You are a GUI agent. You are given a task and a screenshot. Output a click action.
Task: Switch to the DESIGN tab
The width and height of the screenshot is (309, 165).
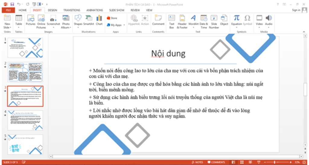(53, 10)
